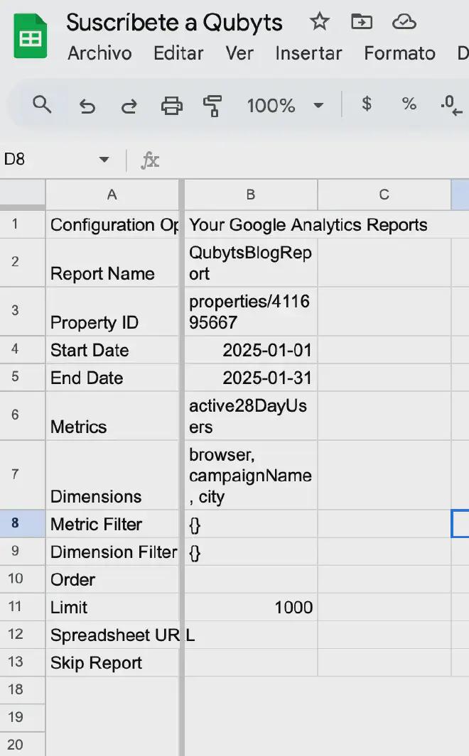Click the undo arrow icon
The height and width of the screenshot is (756, 469).
point(87,105)
